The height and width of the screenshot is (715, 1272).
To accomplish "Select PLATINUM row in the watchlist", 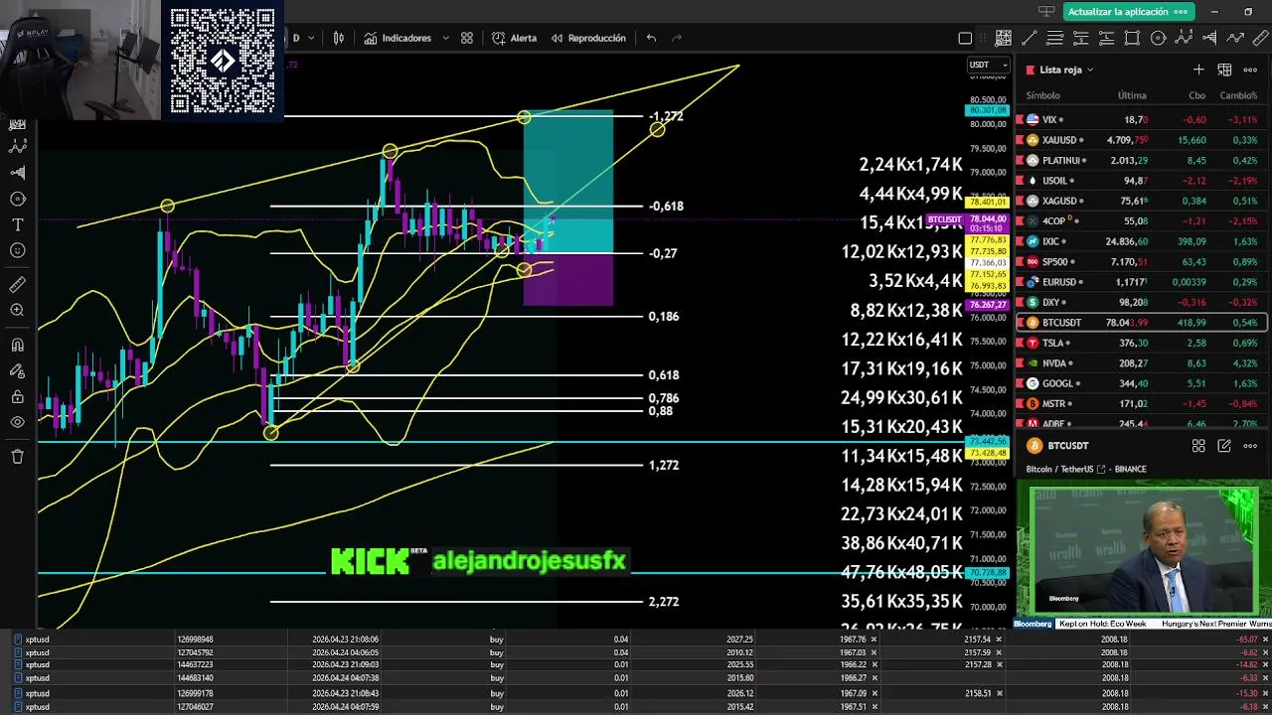I will click(x=1141, y=160).
